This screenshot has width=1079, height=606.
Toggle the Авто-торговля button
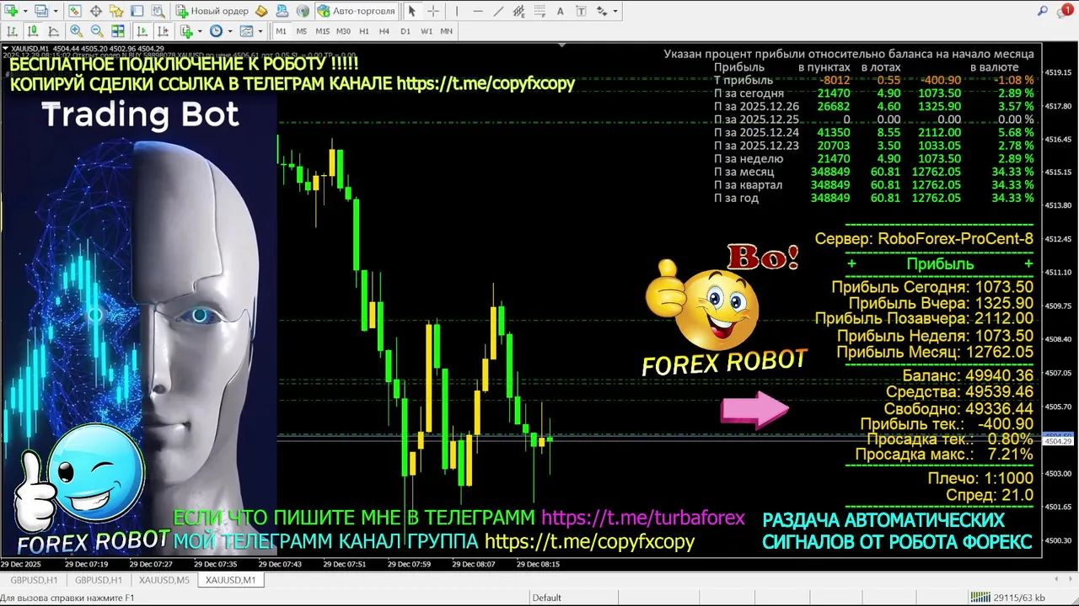click(x=357, y=11)
